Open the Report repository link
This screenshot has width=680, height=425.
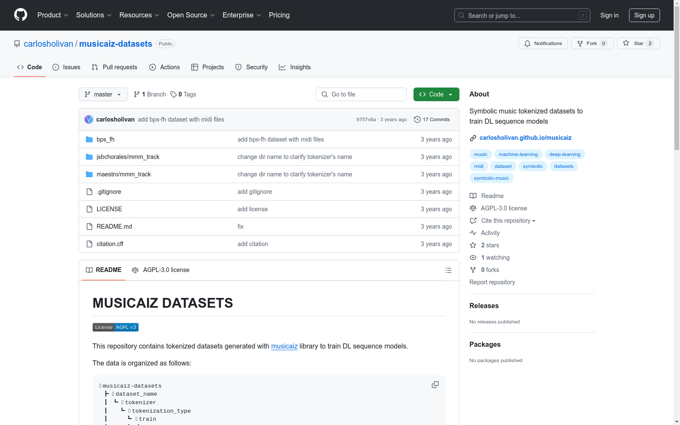click(x=492, y=282)
